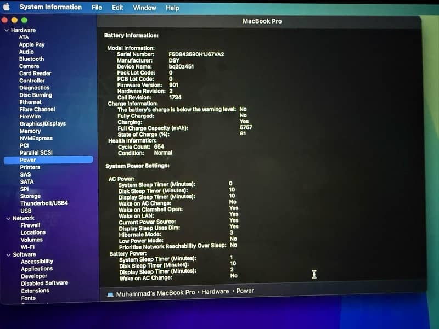Click the serial number F5D843590H1J67VA2
Viewport: 439px width, 329px height.
(x=196, y=54)
